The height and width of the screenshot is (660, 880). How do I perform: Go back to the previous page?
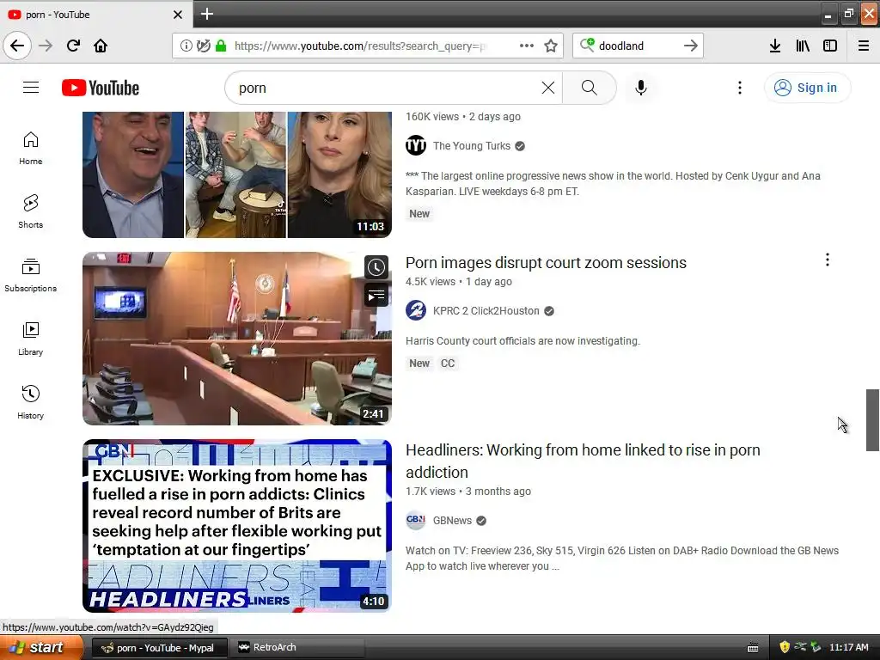17,46
